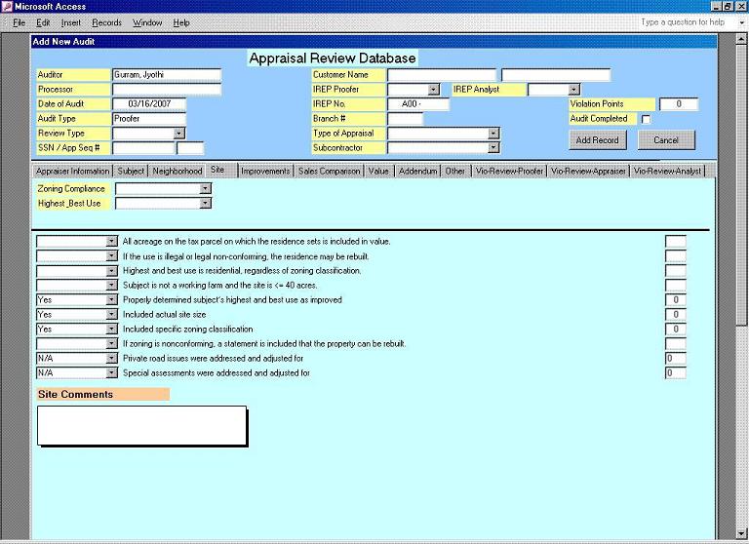Expand the Highest_Best Use dropdown

coord(205,204)
